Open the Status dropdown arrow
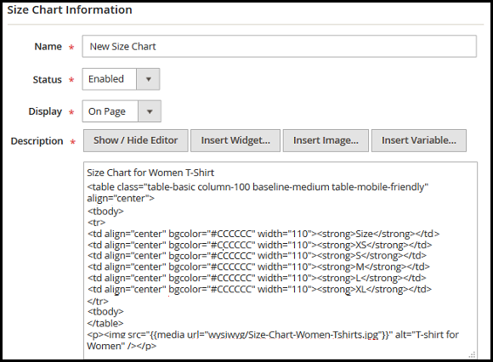The image size is (493, 362). click(148, 79)
